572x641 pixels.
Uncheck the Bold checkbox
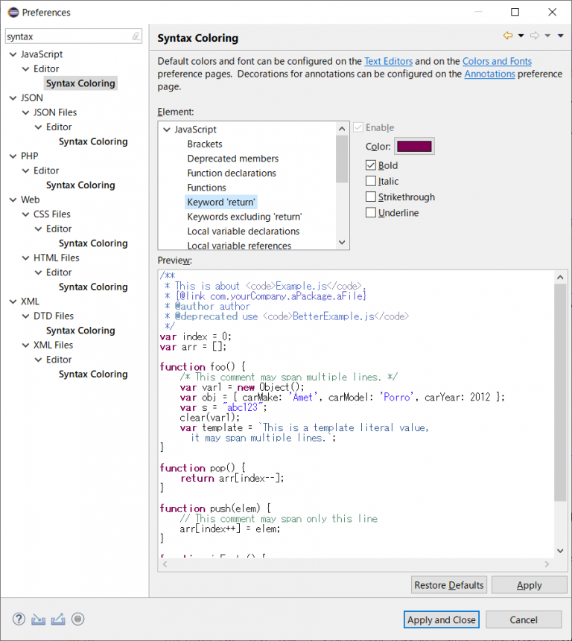tap(371, 165)
